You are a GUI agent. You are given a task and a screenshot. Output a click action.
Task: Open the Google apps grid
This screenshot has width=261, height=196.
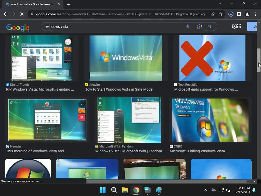pos(239,26)
